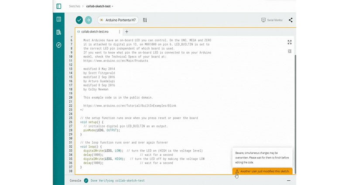Click the Verify checkmark button
The width and height of the screenshot is (349, 185).
(x=79, y=20)
